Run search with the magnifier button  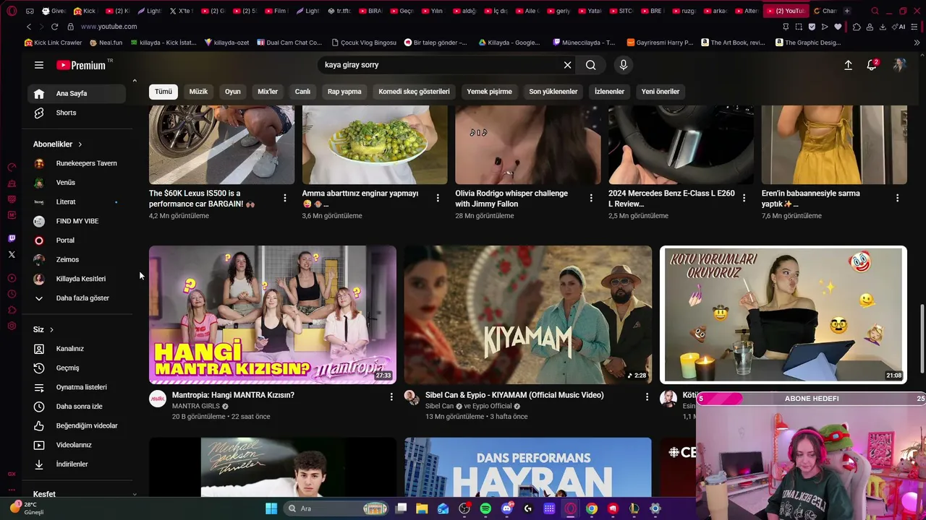point(591,65)
